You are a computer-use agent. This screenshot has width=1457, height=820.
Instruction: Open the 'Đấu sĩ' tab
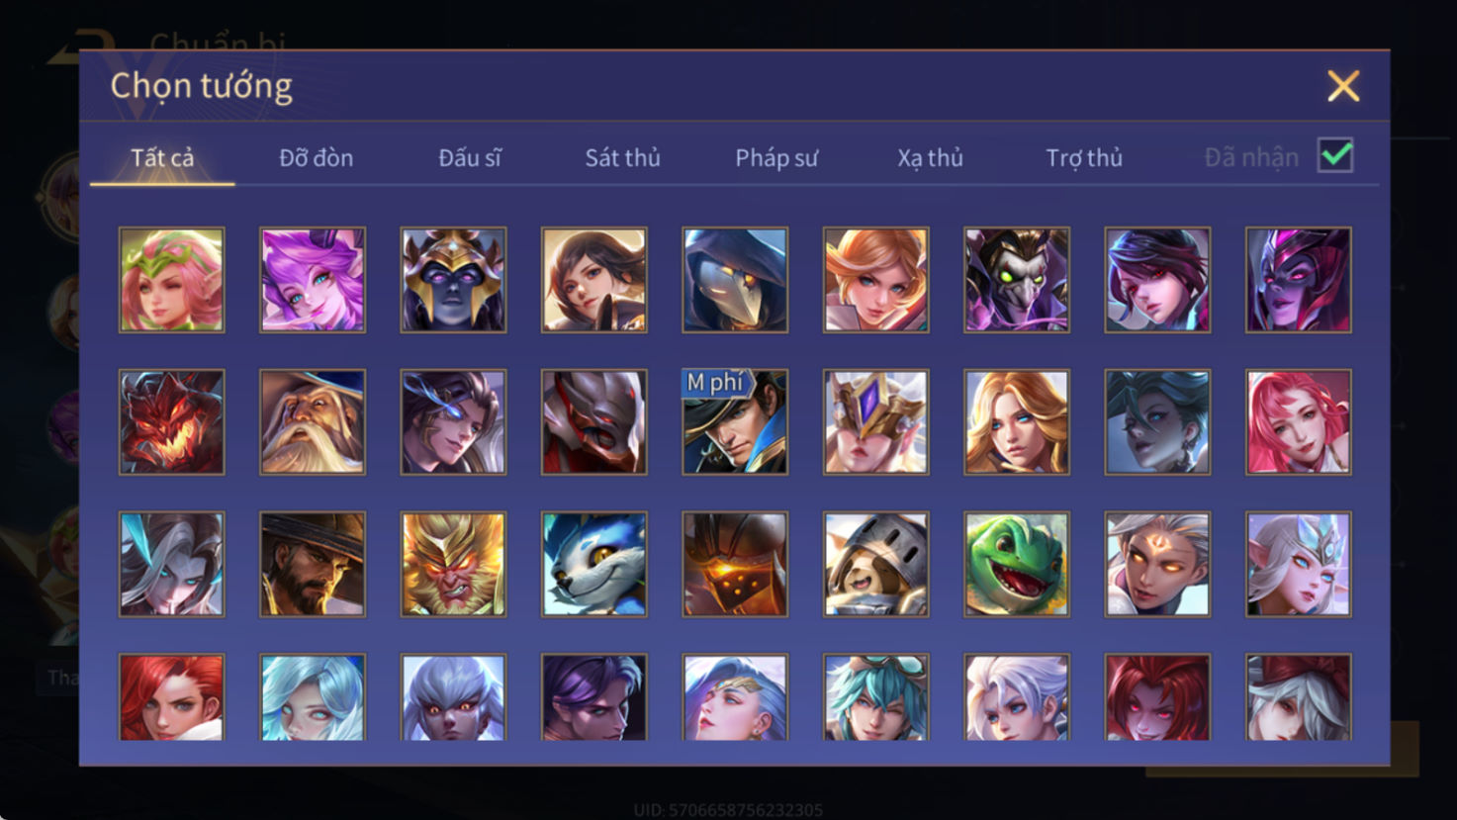click(x=470, y=158)
